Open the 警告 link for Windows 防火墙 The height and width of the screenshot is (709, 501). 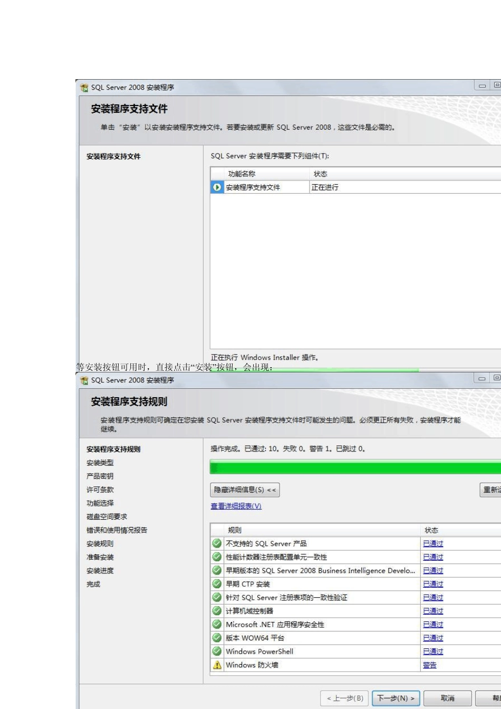pos(430,665)
